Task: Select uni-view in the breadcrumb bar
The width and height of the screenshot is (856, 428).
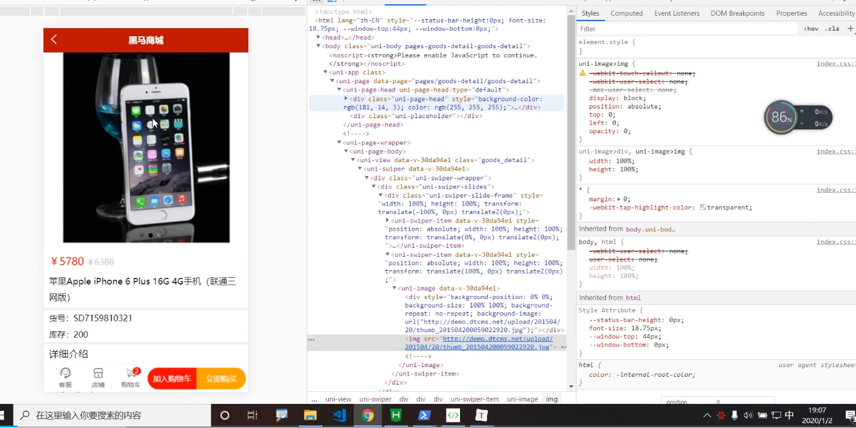Action: click(338, 399)
